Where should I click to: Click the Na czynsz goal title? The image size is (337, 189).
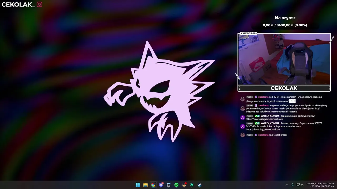(285, 18)
